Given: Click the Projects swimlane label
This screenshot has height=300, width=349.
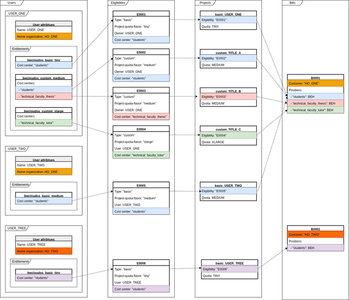Looking at the screenshot, I should pos(204,3).
